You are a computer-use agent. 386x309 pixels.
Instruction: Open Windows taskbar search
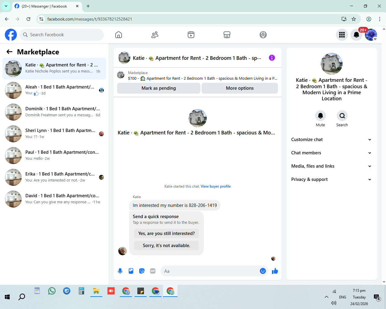tap(22, 297)
